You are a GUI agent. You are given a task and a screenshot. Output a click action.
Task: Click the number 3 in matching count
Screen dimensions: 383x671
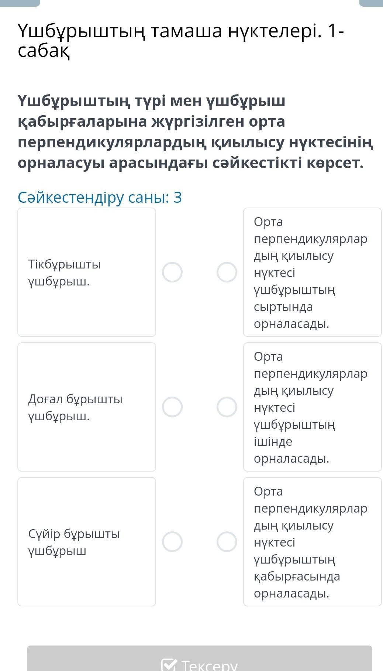click(x=177, y=198)
